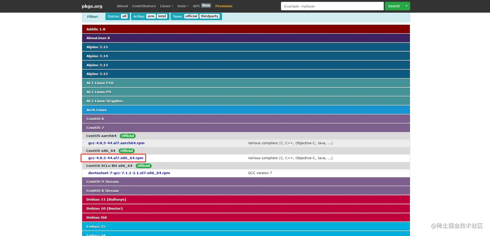
Task: Click the CentOS aarch64 repository heading
Action: click(101, 136)
